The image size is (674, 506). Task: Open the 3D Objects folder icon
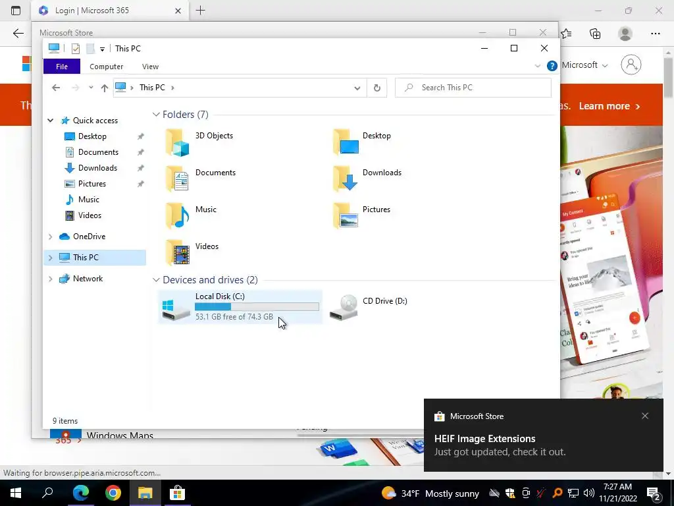point(178,142)
